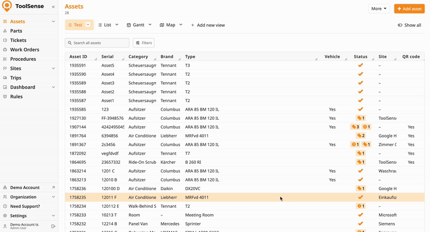Click the logout icon next to Admin User
Screen dimensions: 430x232
53,226
